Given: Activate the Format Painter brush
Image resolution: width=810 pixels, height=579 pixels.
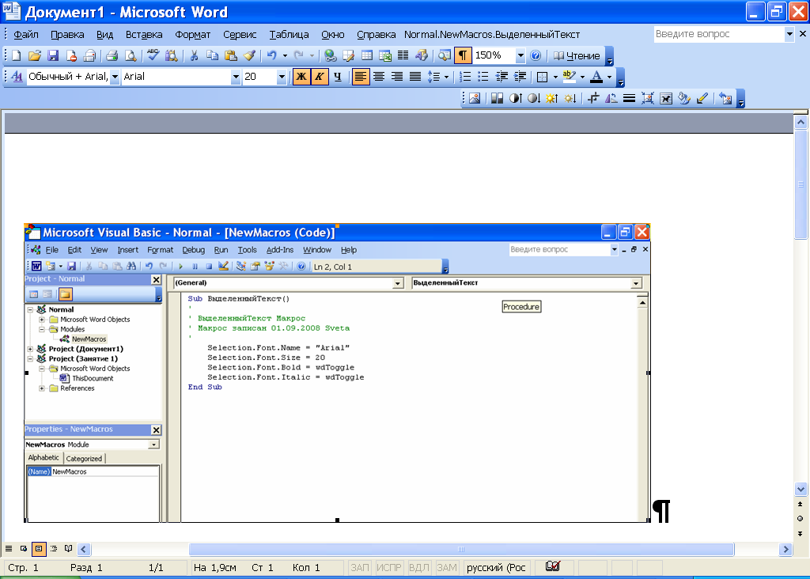Looking at the screenshot, I should pyautogui.click(x=249, y=55).
